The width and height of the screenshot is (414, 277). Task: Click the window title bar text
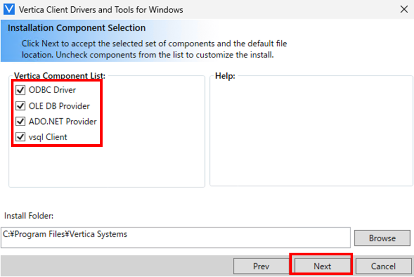101,9
